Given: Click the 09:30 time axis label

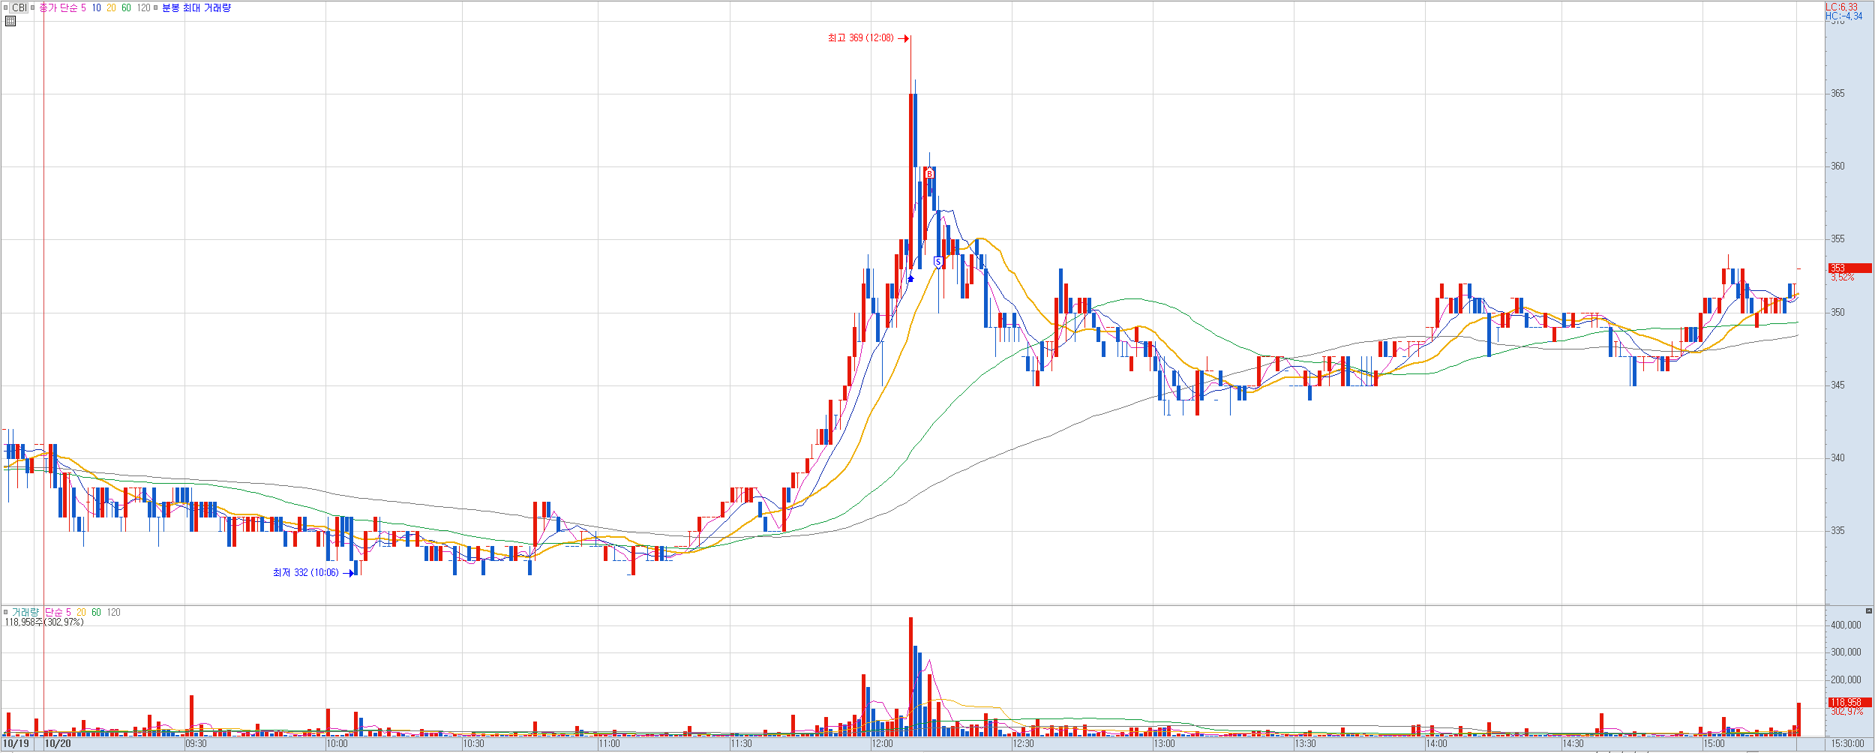Looking at the screenshot, I should tap(196, 743).
